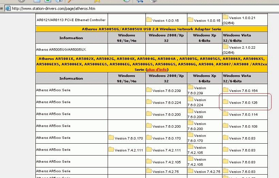Open Version 7.6.0.170 link under Windows Xp 64bits

point(197,138)
